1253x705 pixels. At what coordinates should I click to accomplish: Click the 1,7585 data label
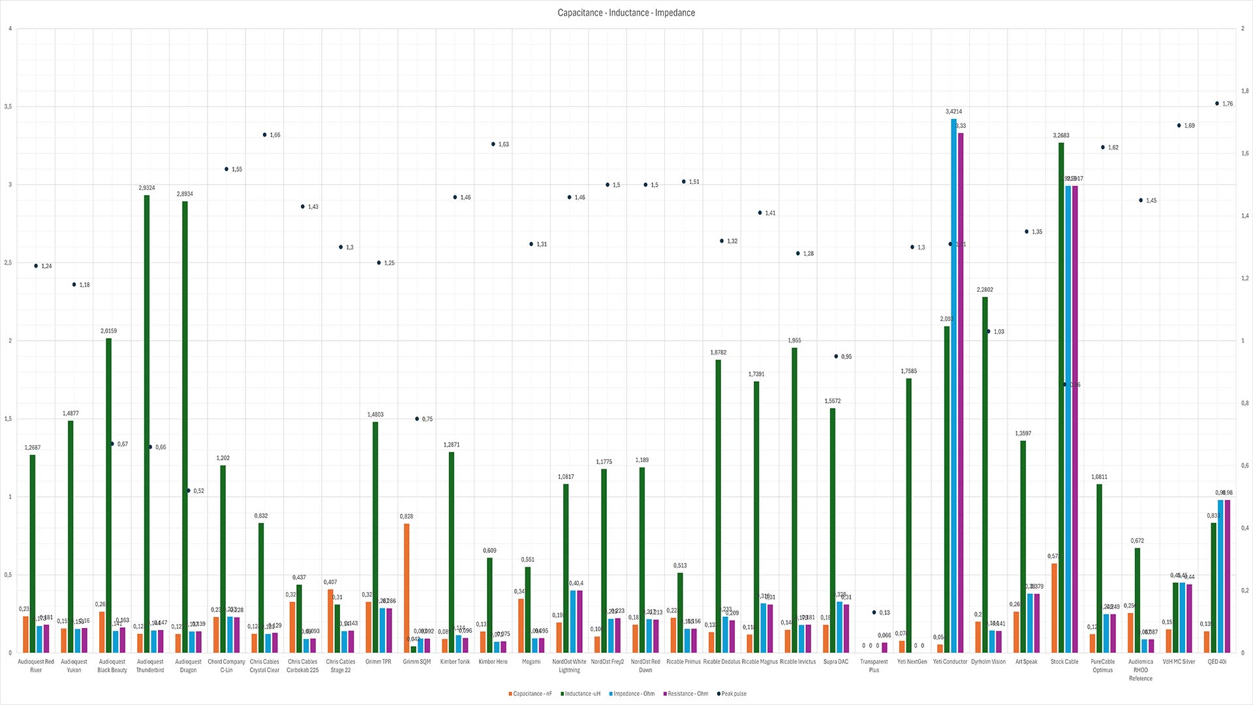pos(908,371)
